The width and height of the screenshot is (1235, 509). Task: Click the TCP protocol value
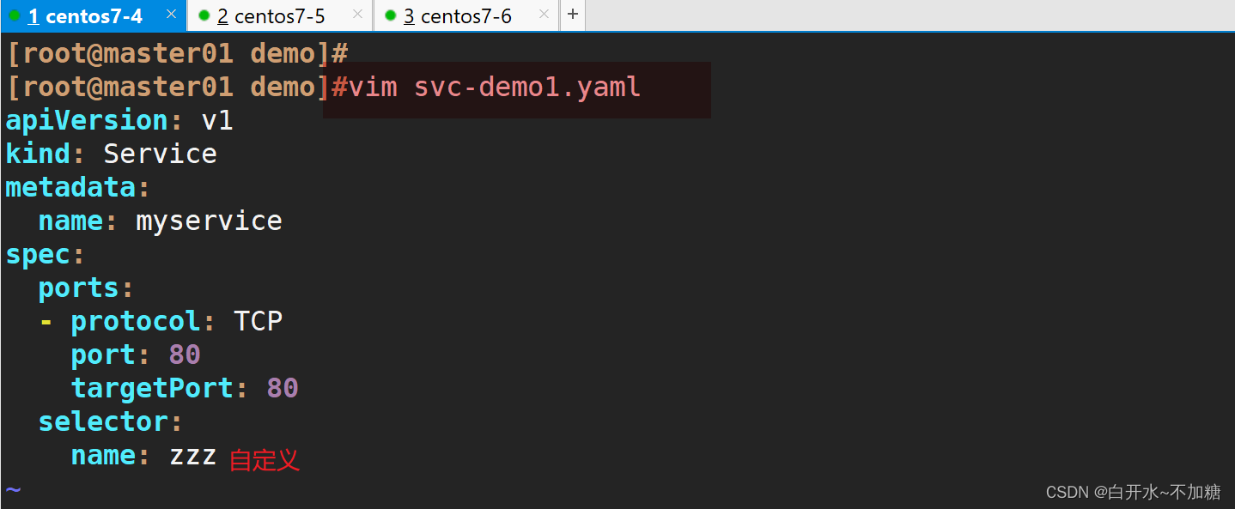click(x=258, y=321)
